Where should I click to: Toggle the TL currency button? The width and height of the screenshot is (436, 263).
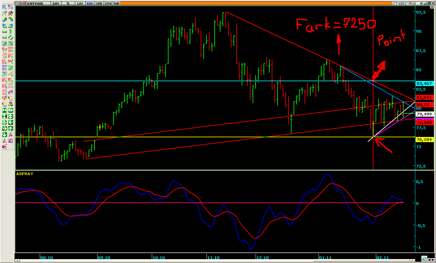tap(68, 3)
